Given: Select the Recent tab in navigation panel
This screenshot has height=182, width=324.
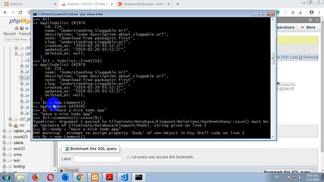Looking at the screenshot, I should (10, 34).
